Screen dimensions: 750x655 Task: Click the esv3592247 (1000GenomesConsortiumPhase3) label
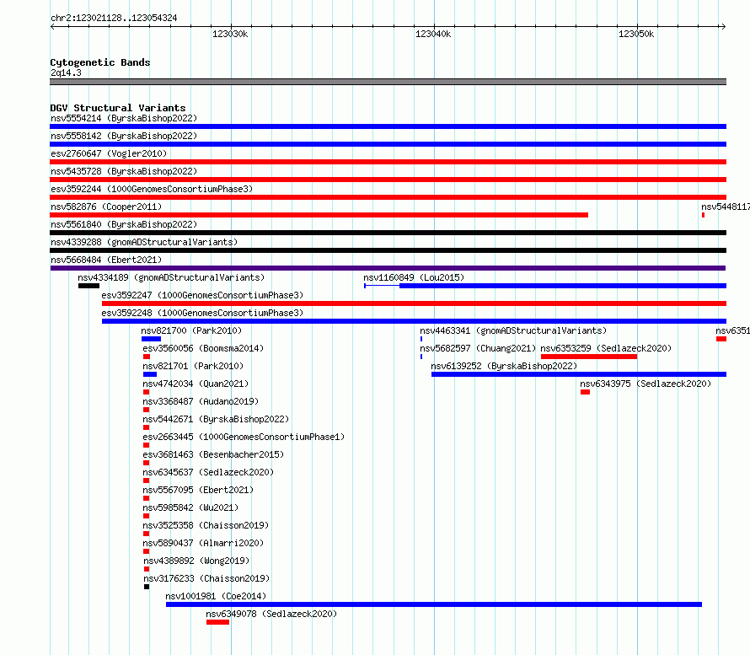coord(202,295)
